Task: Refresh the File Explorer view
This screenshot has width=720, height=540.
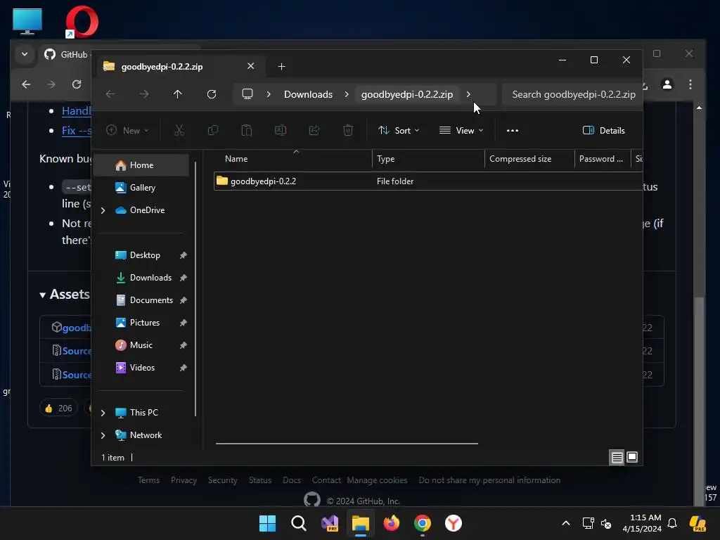Action: pos(212,94)
